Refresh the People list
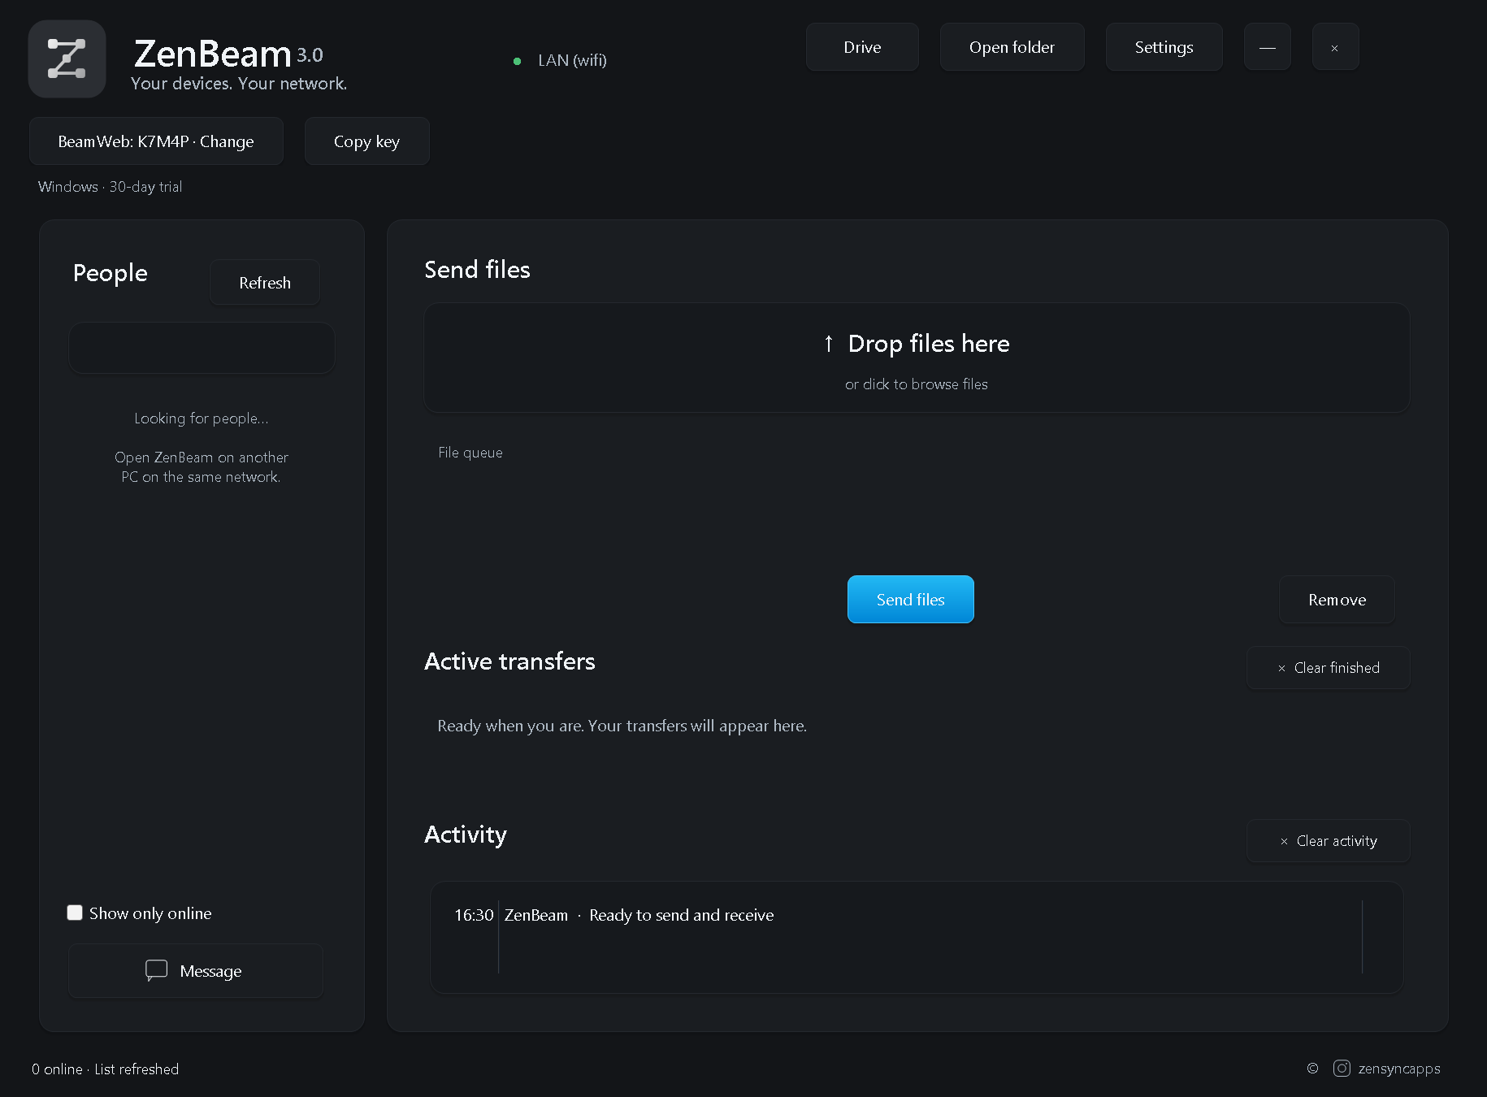Screen dimensions: 1487x1097 (265, 283)
